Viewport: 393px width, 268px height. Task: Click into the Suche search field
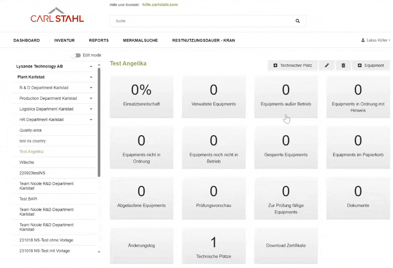(200, 21)
